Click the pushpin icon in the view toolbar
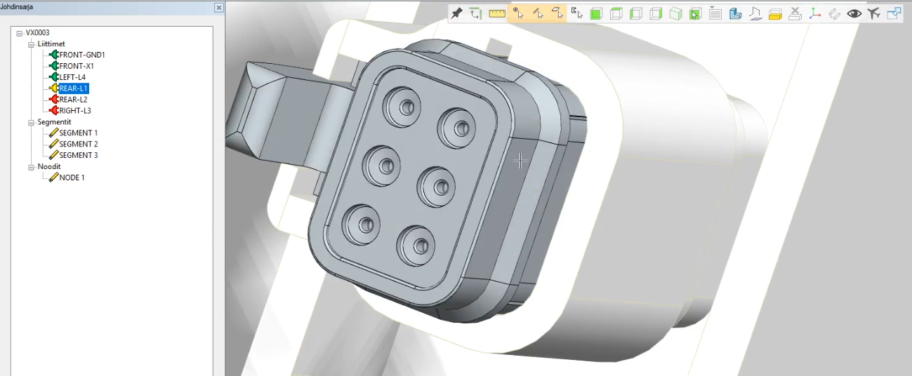912x376 pixels. (x=456, y=13)
